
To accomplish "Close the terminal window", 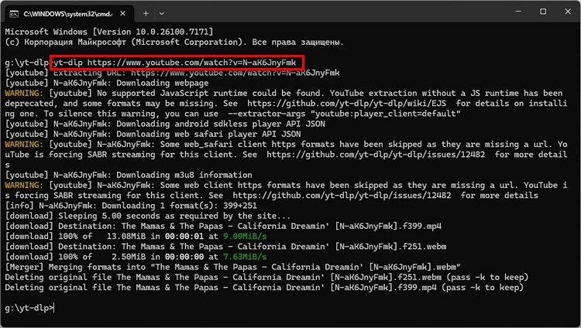I will (568, 12).
